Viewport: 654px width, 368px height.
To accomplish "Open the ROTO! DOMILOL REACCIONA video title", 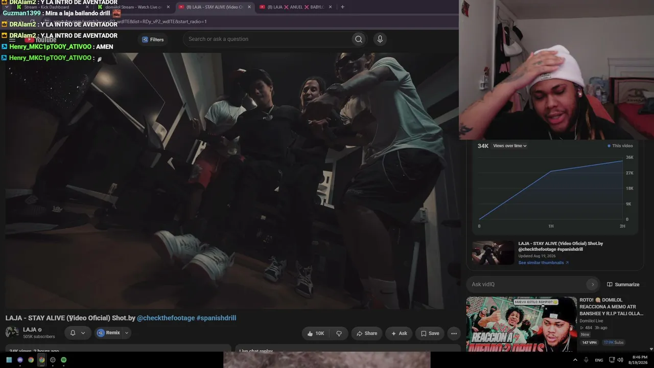I will pos(612,307).
